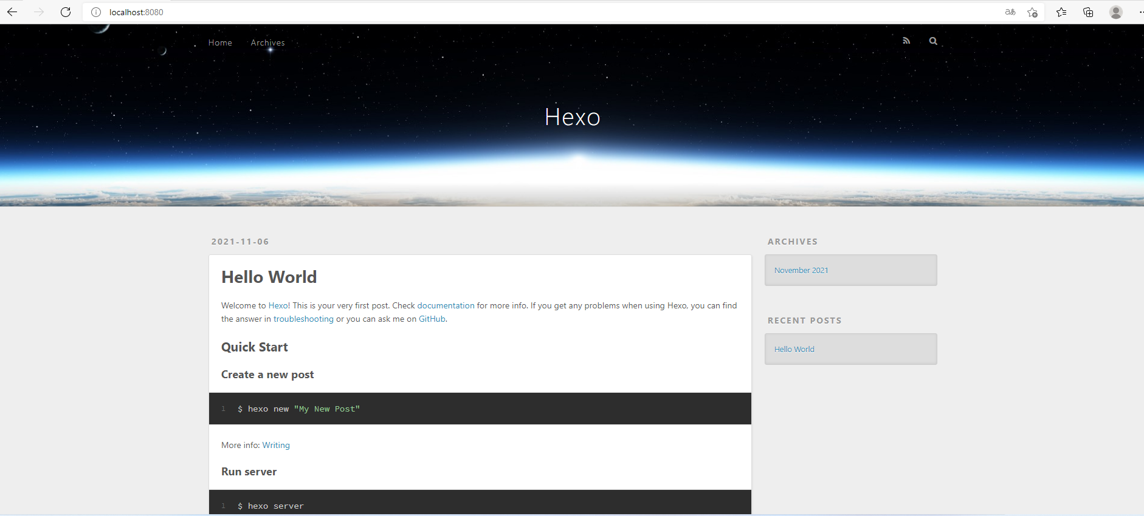The height and width of the screenshot is (516, 1144).
Task: Follow the Hexo link in the welcome text
Action: click(278, 305)
